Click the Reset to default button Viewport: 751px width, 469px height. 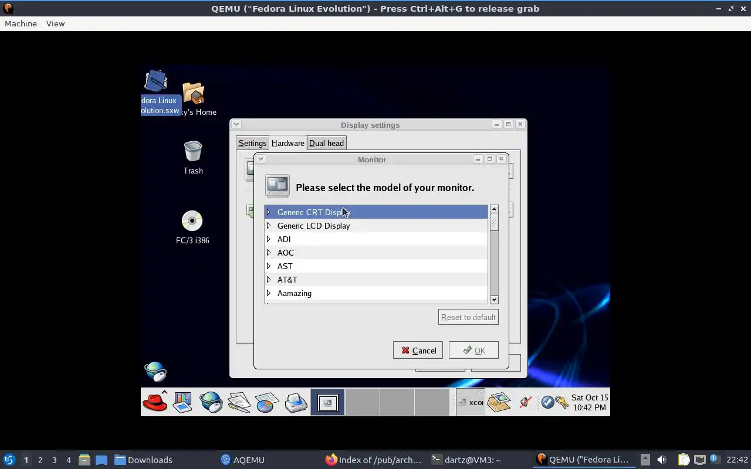pos(468,317)
